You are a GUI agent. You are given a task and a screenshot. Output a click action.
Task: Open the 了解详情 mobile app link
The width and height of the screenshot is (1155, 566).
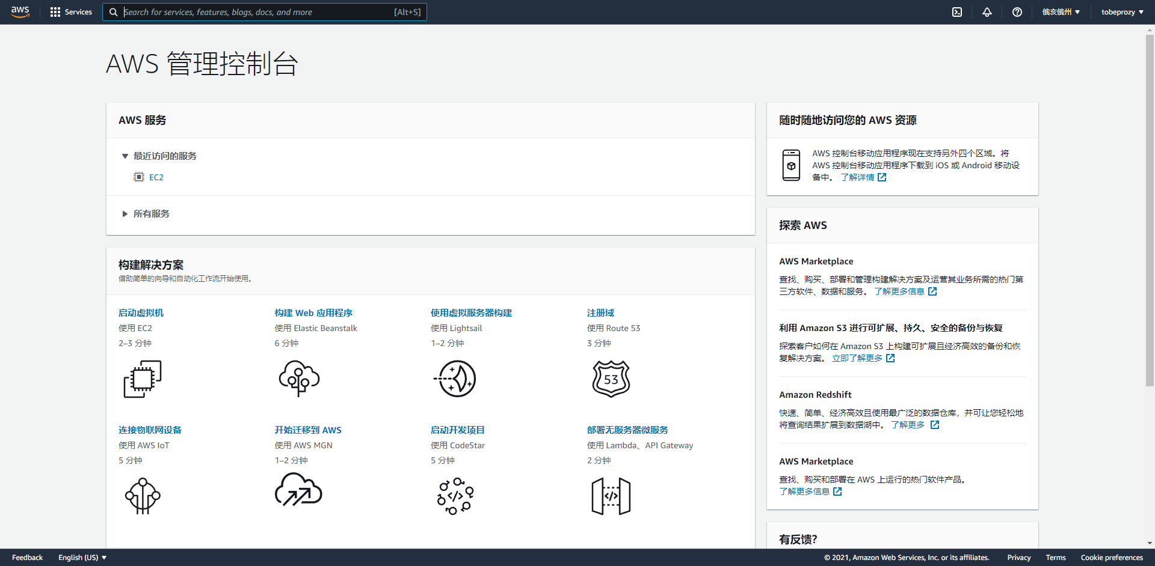coord(863,178)
